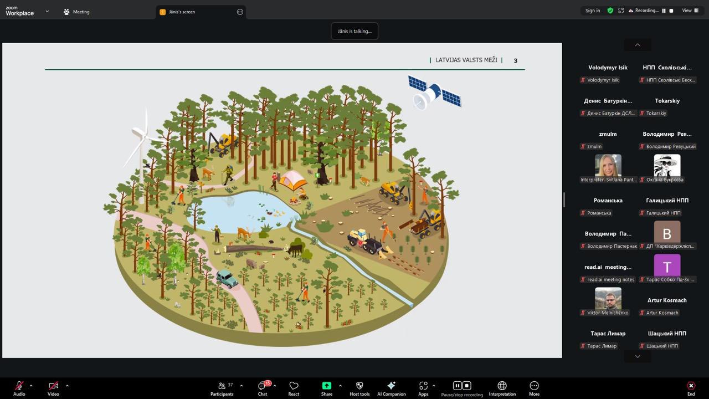Click the Sign in button
Screen dimensions: 709x399
pyautogui.click(x=592, y=11)
